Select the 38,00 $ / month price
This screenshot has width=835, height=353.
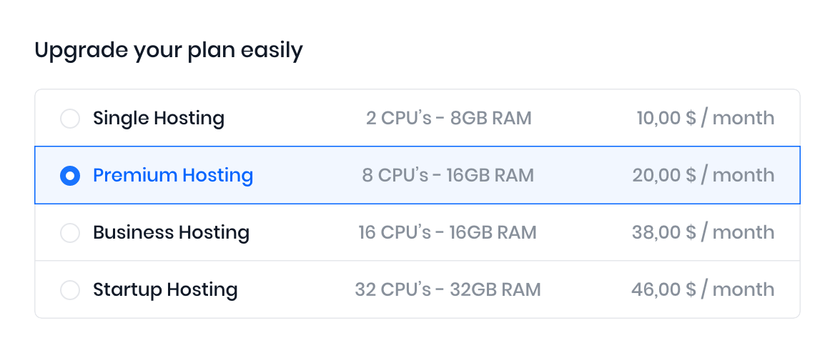pyautogui.click(x=703, y=232)
